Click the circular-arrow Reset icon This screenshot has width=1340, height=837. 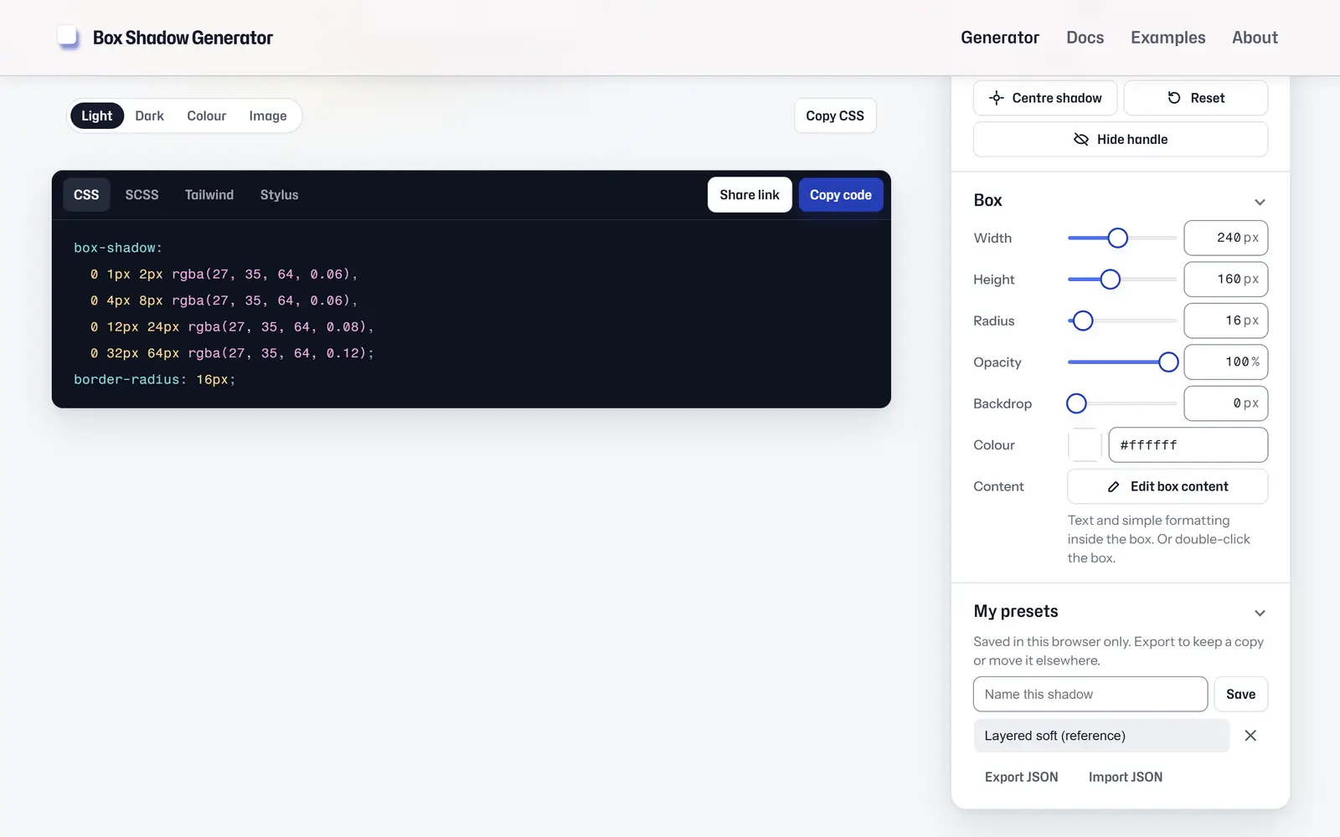click(x=1174, y=98)
